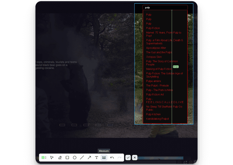The width and height of the screenshot is (233, 165).
Task: Open color stepper arrows beside the green swatch
Action: tap(46, 158)
